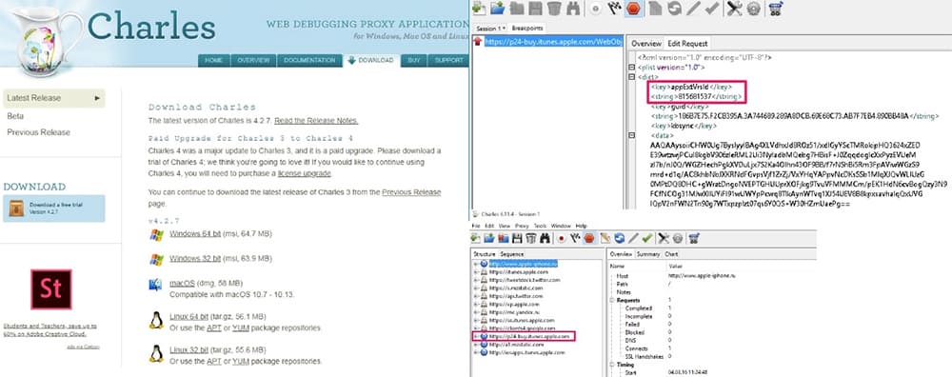
Task: Click Windows 64 bit download link
Action: [x=195, y=234]
